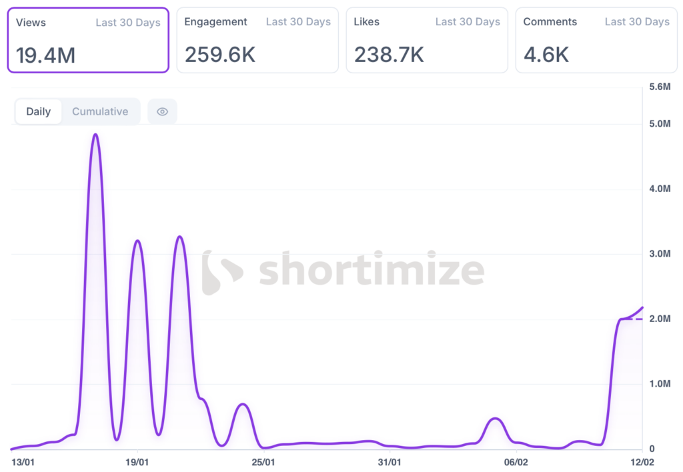Click the 12/02 date label
Viewport: 683px width, 472px height.
tap(642, 461)
